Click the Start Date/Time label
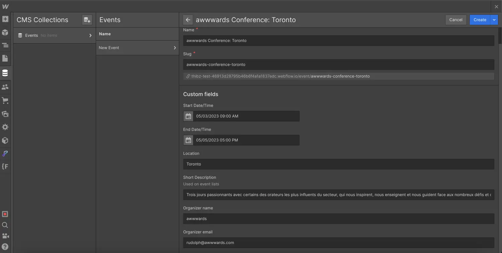 click(198, 106)
